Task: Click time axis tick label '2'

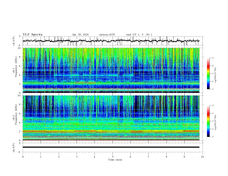Action: [x=59, y=157]
